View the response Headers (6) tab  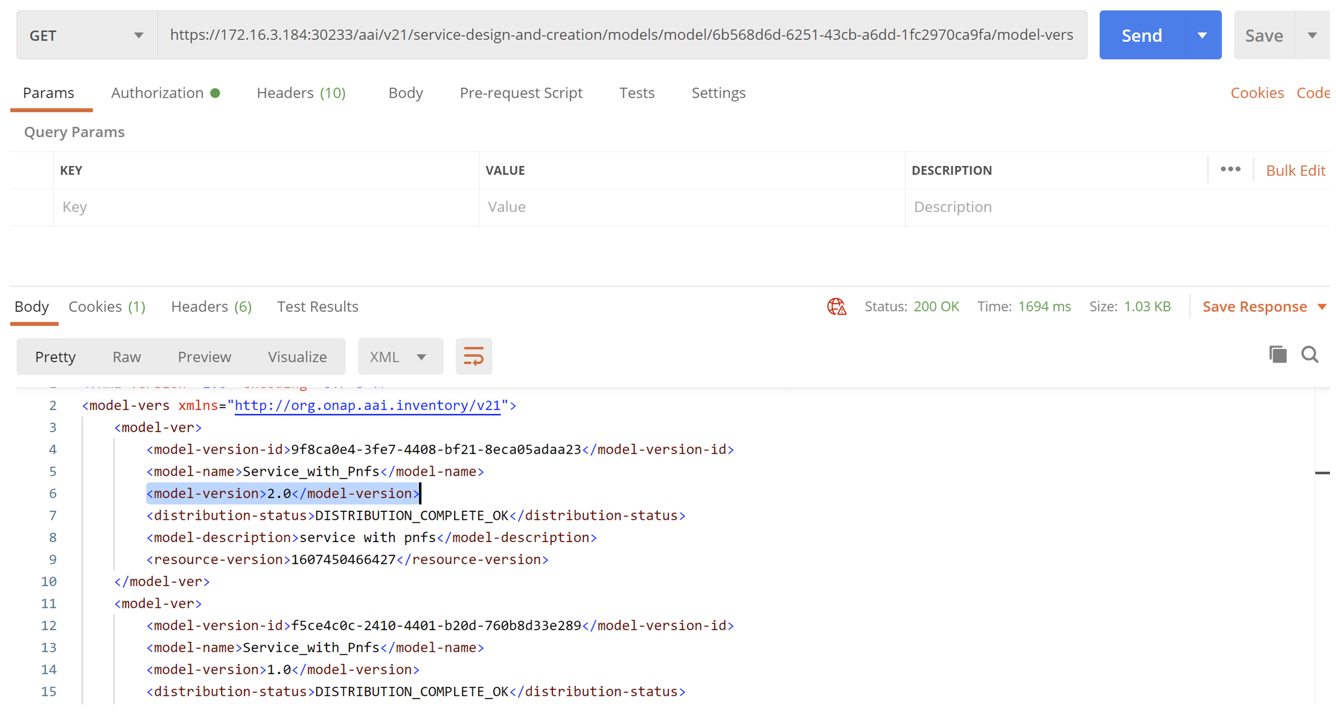211,307
